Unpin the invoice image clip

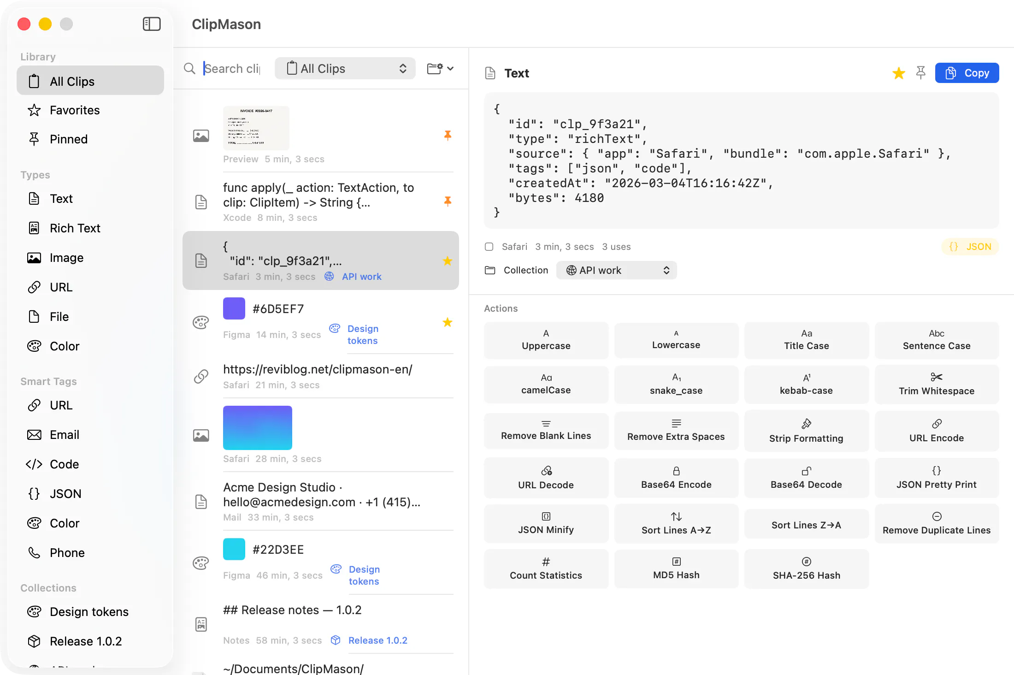tap(447, 135)
